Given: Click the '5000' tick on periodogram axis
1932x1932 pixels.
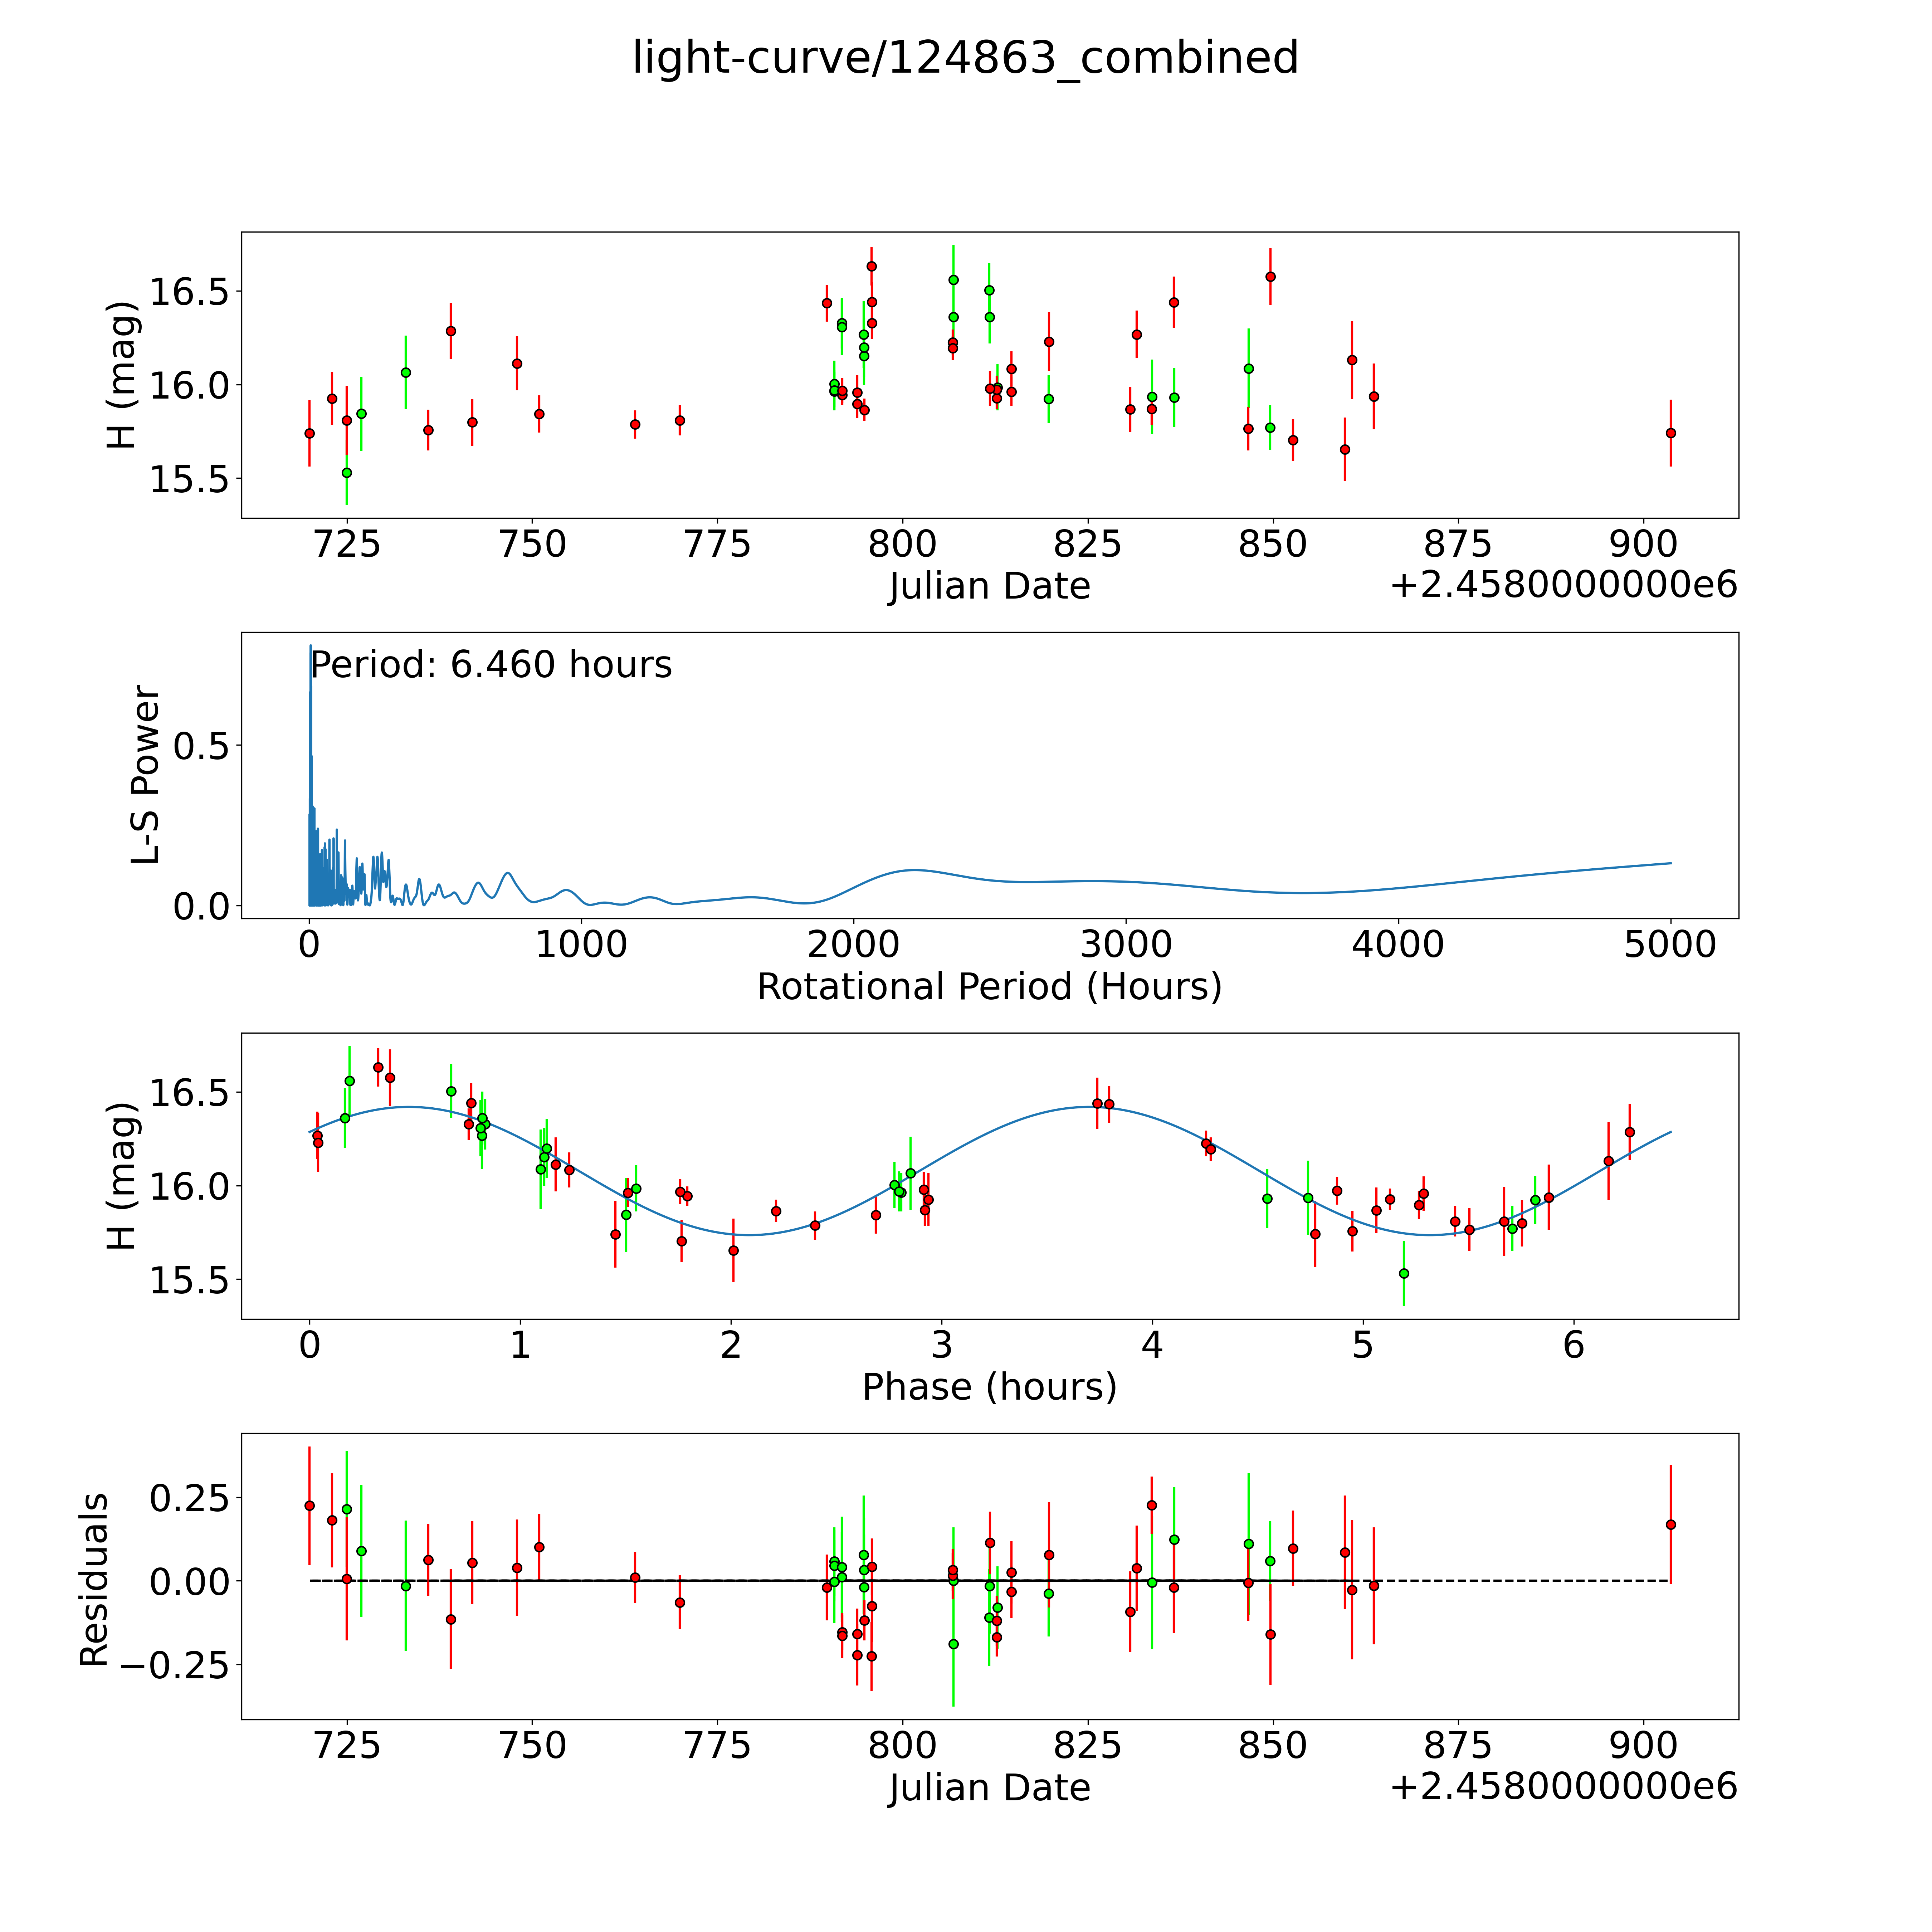Looking at the screenshot, I should (1670, 945).
